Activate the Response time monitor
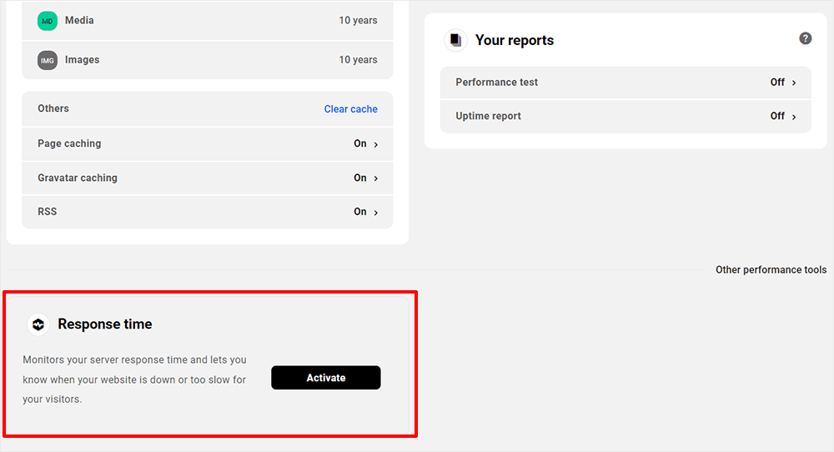834x452 pixels. tap(326, 378)
